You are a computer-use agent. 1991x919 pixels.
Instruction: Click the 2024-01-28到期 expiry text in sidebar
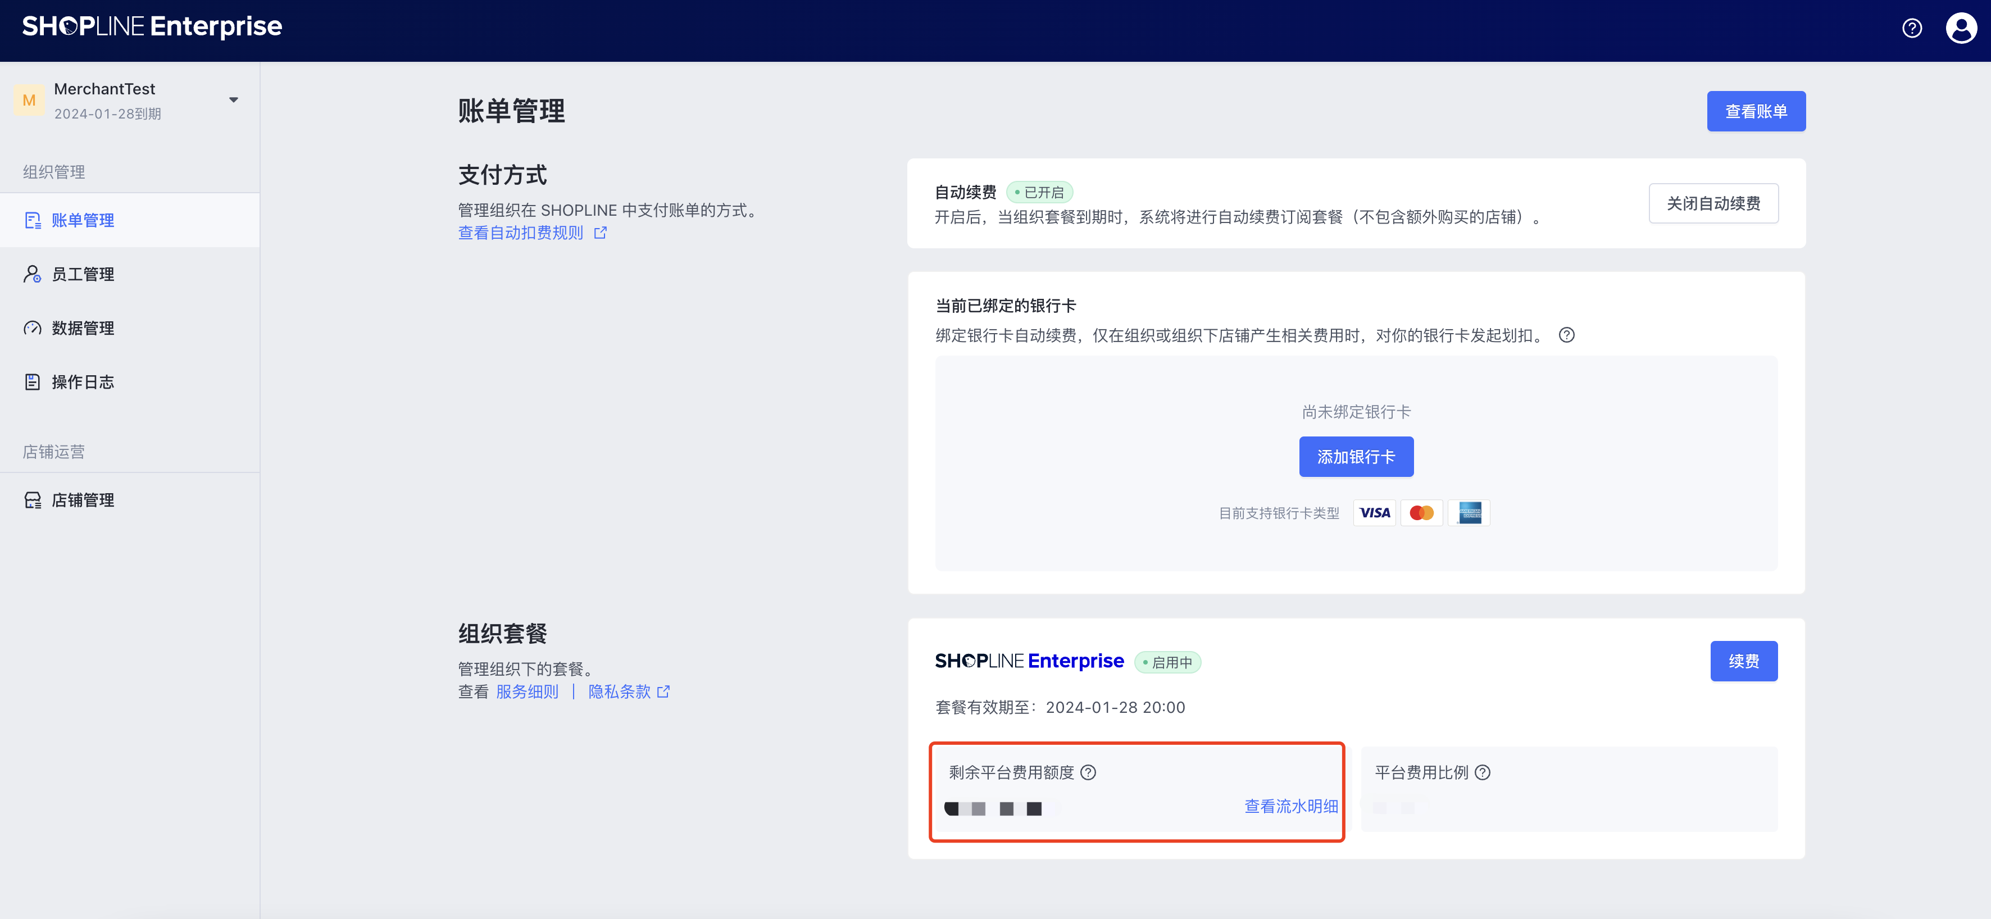pos(107,113)
